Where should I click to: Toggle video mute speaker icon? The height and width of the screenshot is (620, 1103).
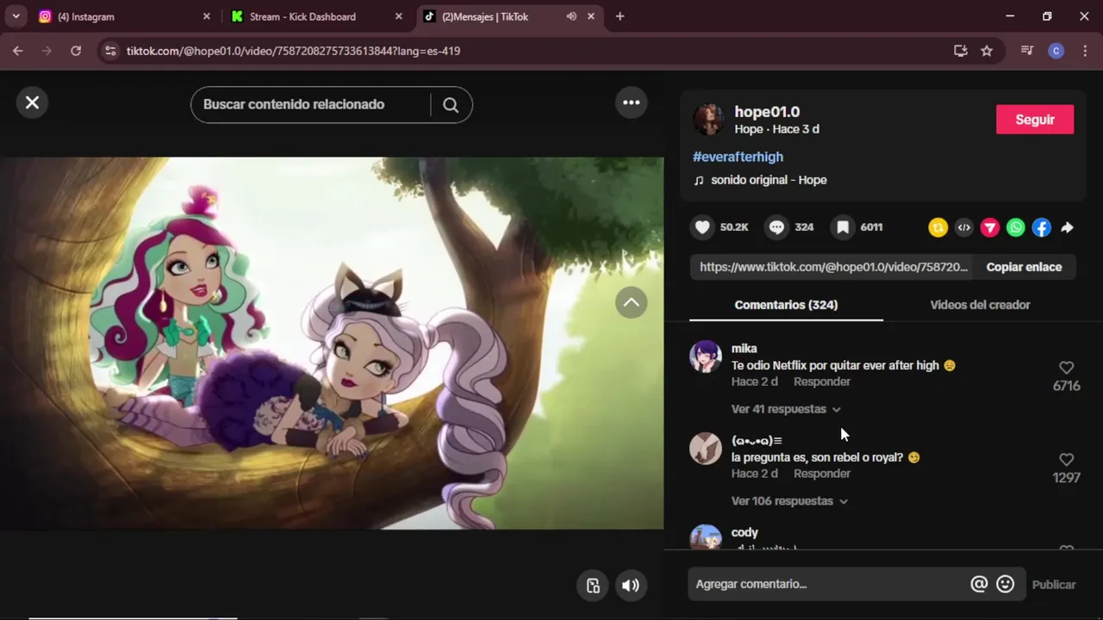point(631,586)
